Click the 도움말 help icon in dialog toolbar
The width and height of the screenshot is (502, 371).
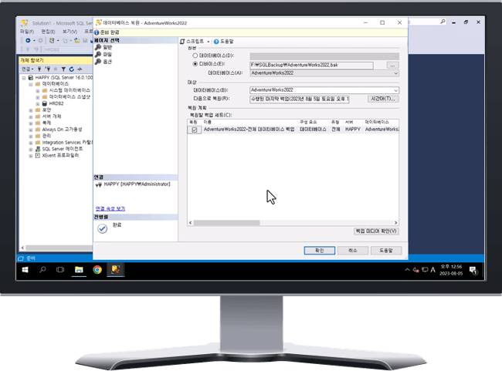point(216,42)
